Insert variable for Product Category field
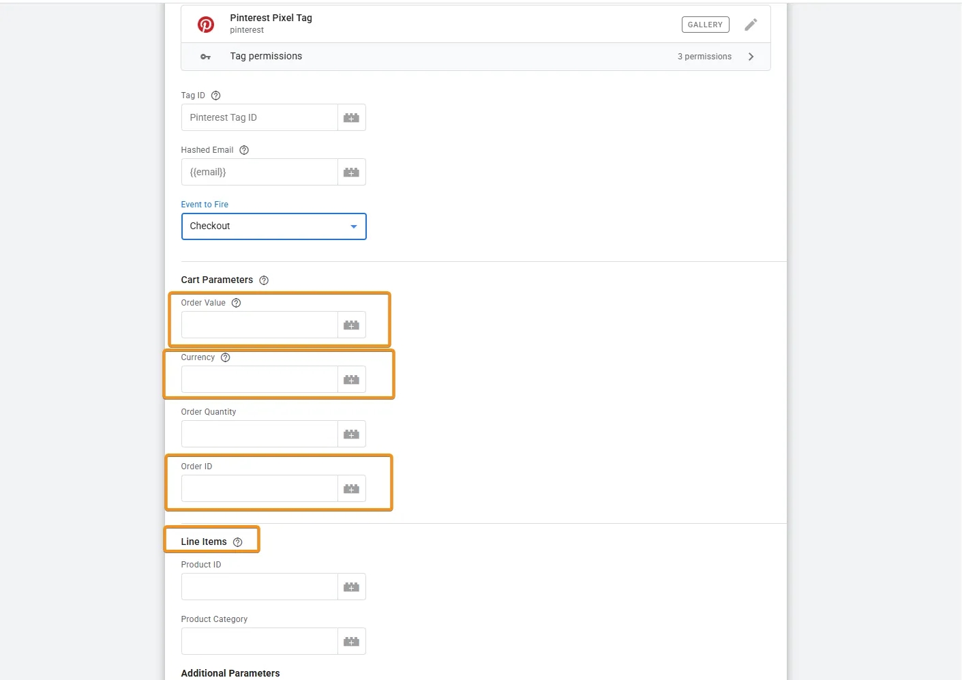Viewport: 962px width, 680px height. tap(352, 641)
